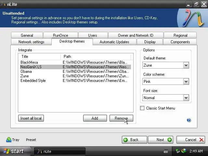Select the Zune theme row
208x156 pixels.
(75, 76)
